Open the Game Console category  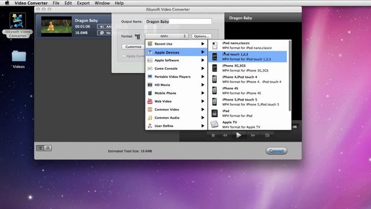point(176,69)
